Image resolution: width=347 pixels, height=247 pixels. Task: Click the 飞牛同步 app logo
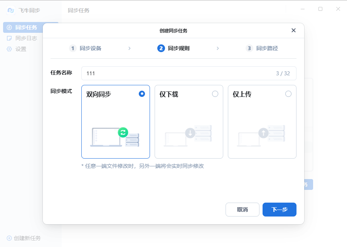(11, 10)
